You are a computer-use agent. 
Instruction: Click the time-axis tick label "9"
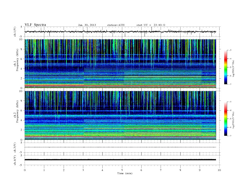[x=200, y=170]
